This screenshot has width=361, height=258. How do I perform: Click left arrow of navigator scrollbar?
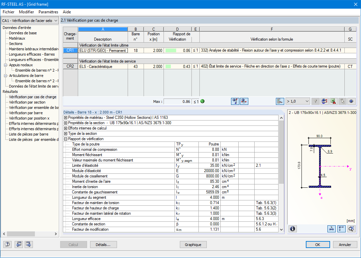pyautogui.click(x=4, y=234)
